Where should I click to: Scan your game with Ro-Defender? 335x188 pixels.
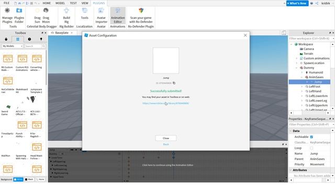pyautogui.click(x=141, y=15)
